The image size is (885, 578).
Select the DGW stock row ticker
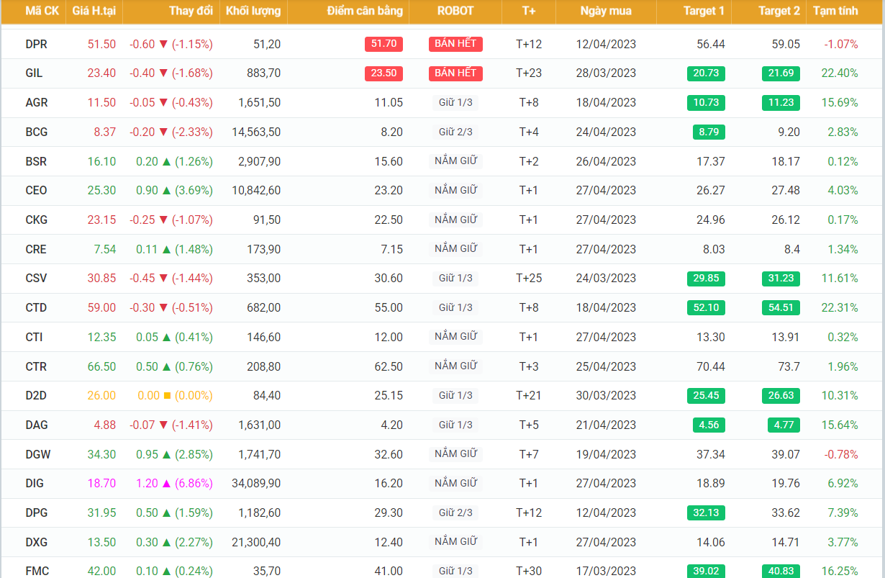point(37,455)
